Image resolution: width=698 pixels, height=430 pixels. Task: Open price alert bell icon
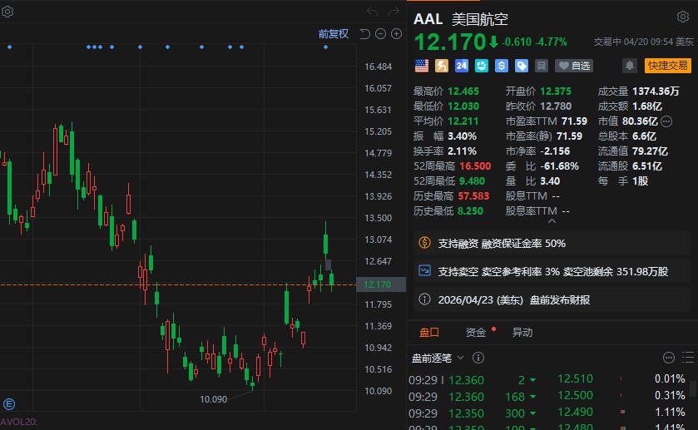(630, 66)
